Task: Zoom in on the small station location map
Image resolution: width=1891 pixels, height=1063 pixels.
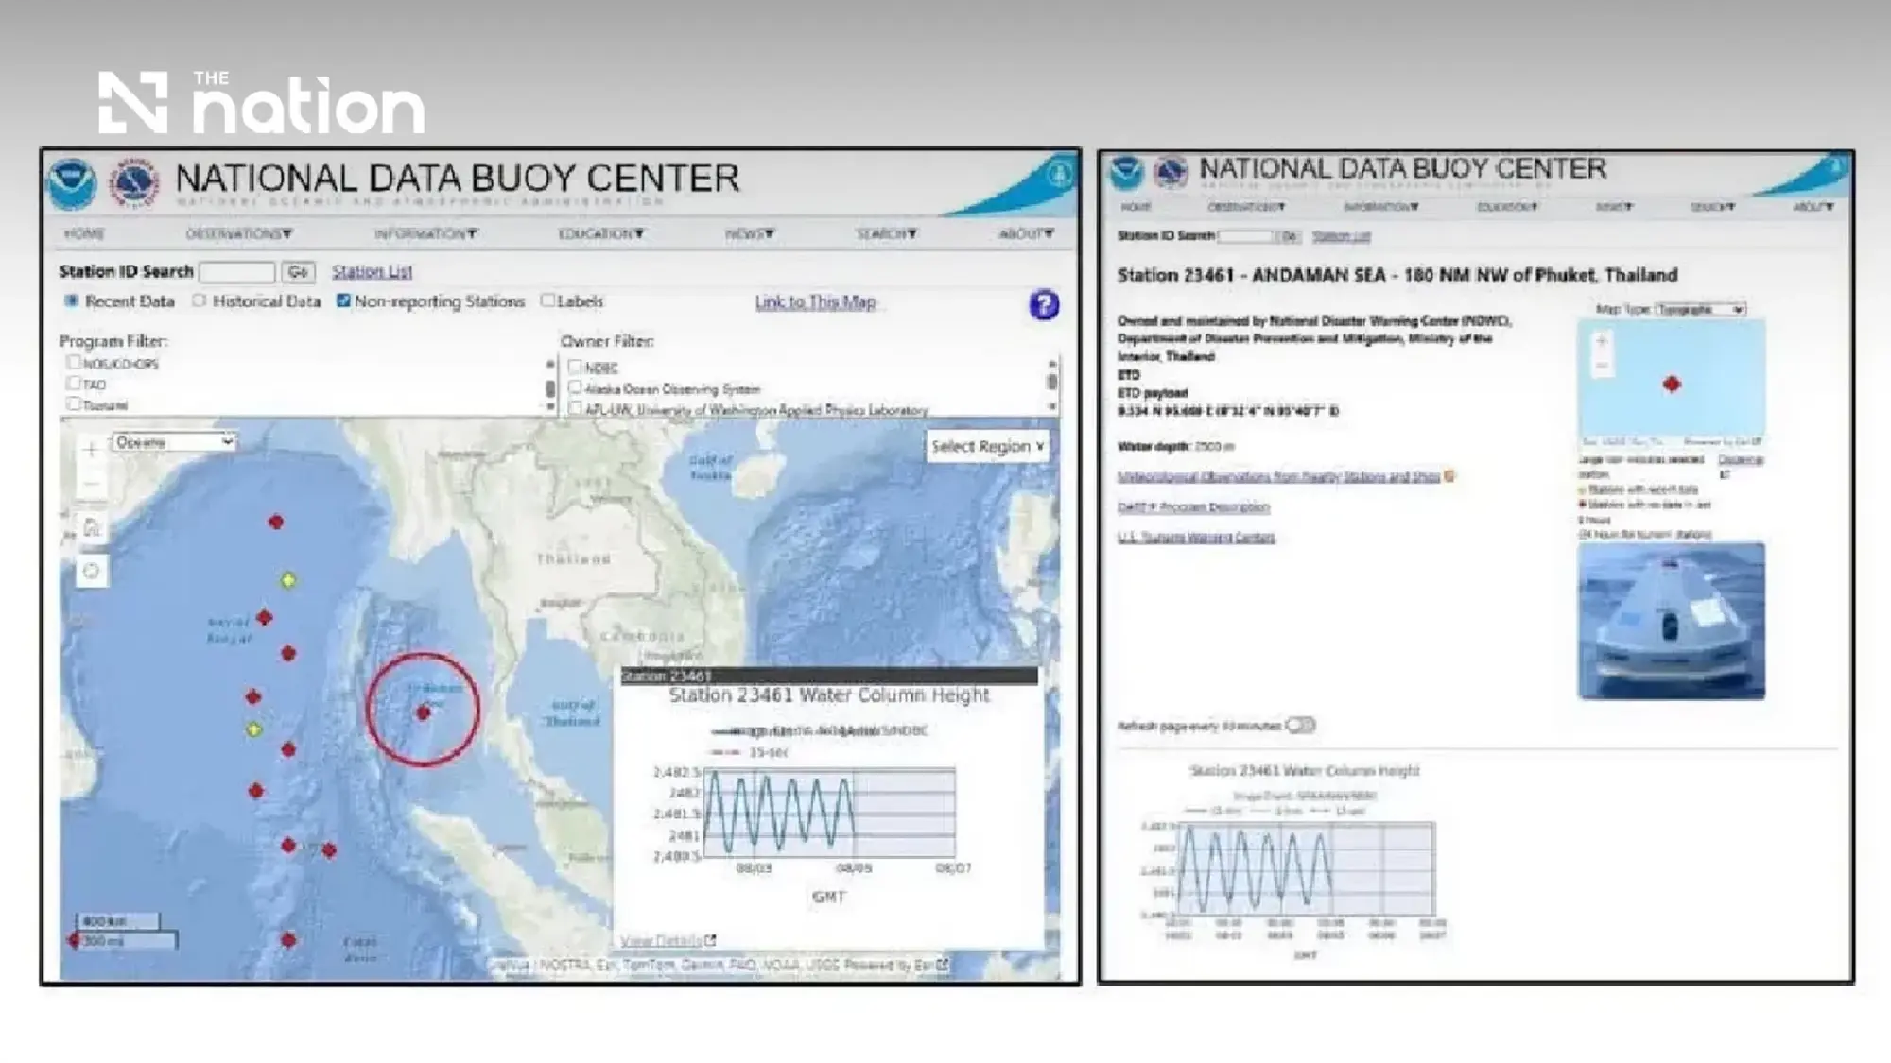Action: tap(1602, 341)
